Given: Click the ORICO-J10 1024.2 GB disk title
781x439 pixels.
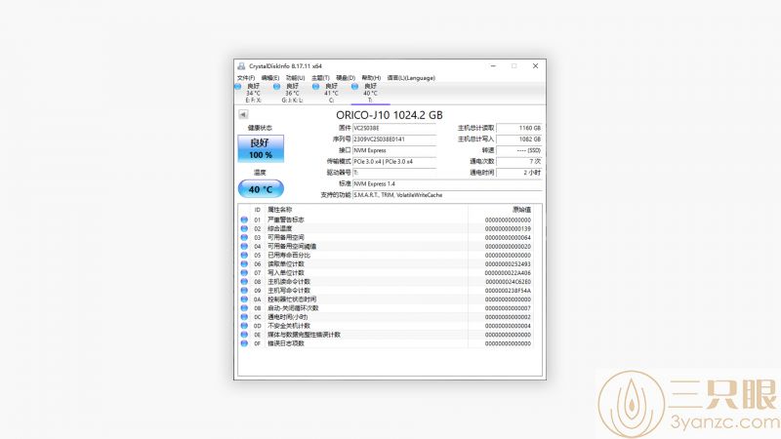Looking at the screenshot, I should tap(389, 115).
